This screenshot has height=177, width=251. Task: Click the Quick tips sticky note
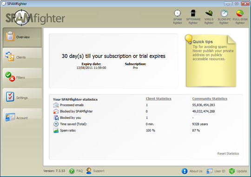pyautogui.click(x=211, y=61)
